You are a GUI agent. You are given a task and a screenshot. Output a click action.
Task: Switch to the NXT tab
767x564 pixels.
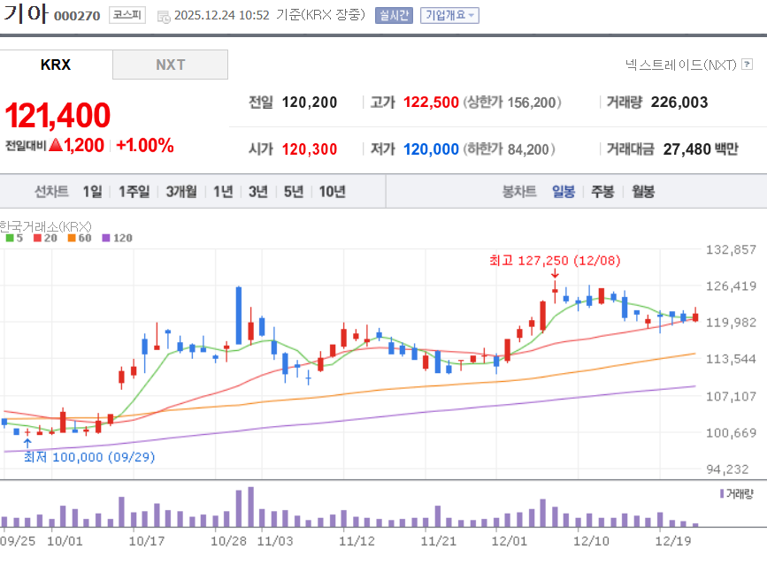170,65
